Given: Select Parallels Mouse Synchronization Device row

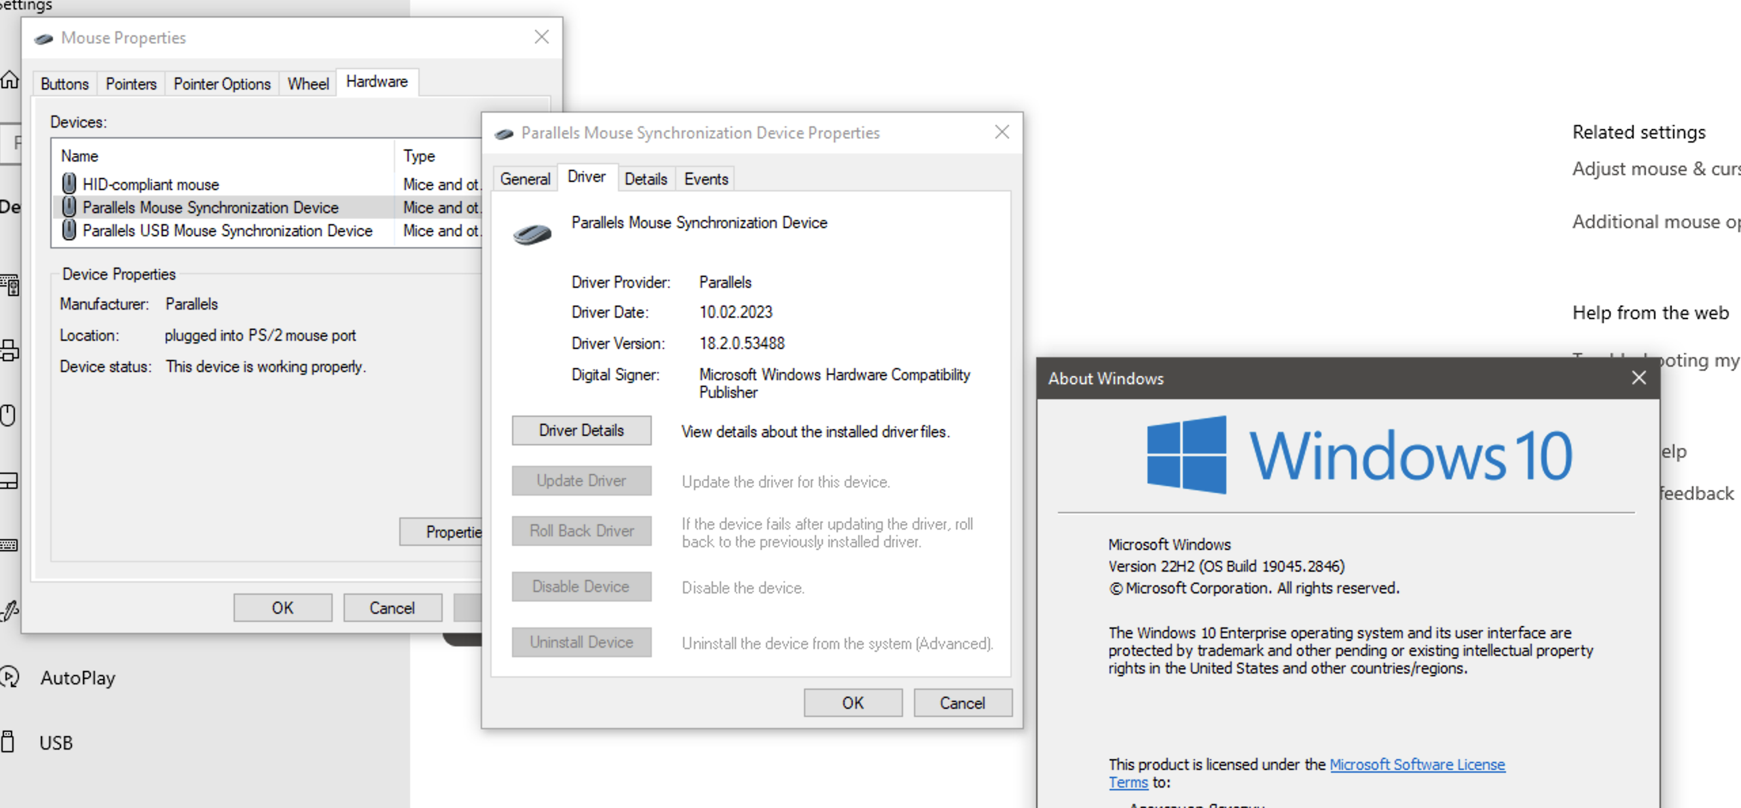Looking at the screenshot, I should pos(210,207).
